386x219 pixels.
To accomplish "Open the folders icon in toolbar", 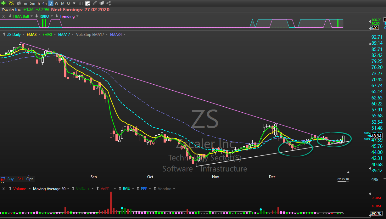I will [x=102, y=3].
